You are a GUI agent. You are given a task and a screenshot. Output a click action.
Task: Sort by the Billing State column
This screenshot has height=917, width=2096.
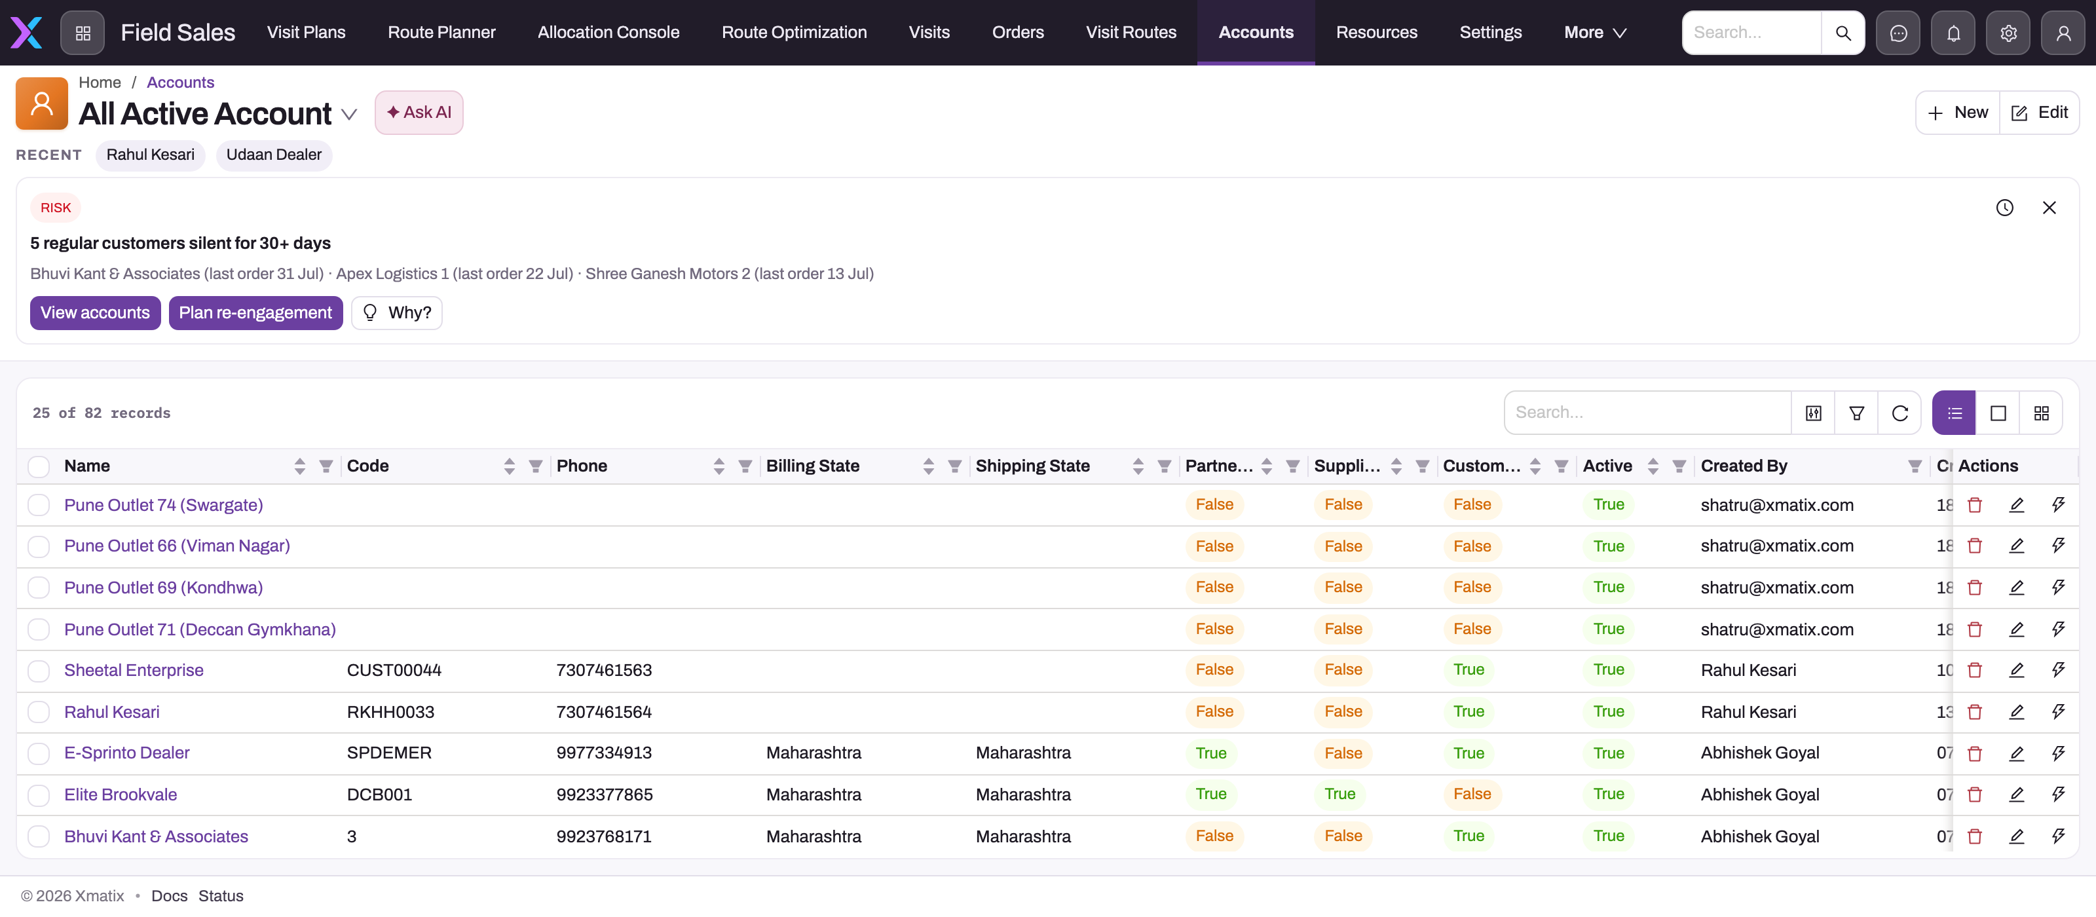[928, 466]
